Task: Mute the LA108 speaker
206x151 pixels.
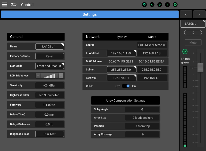Action: (x=193, y=42)
